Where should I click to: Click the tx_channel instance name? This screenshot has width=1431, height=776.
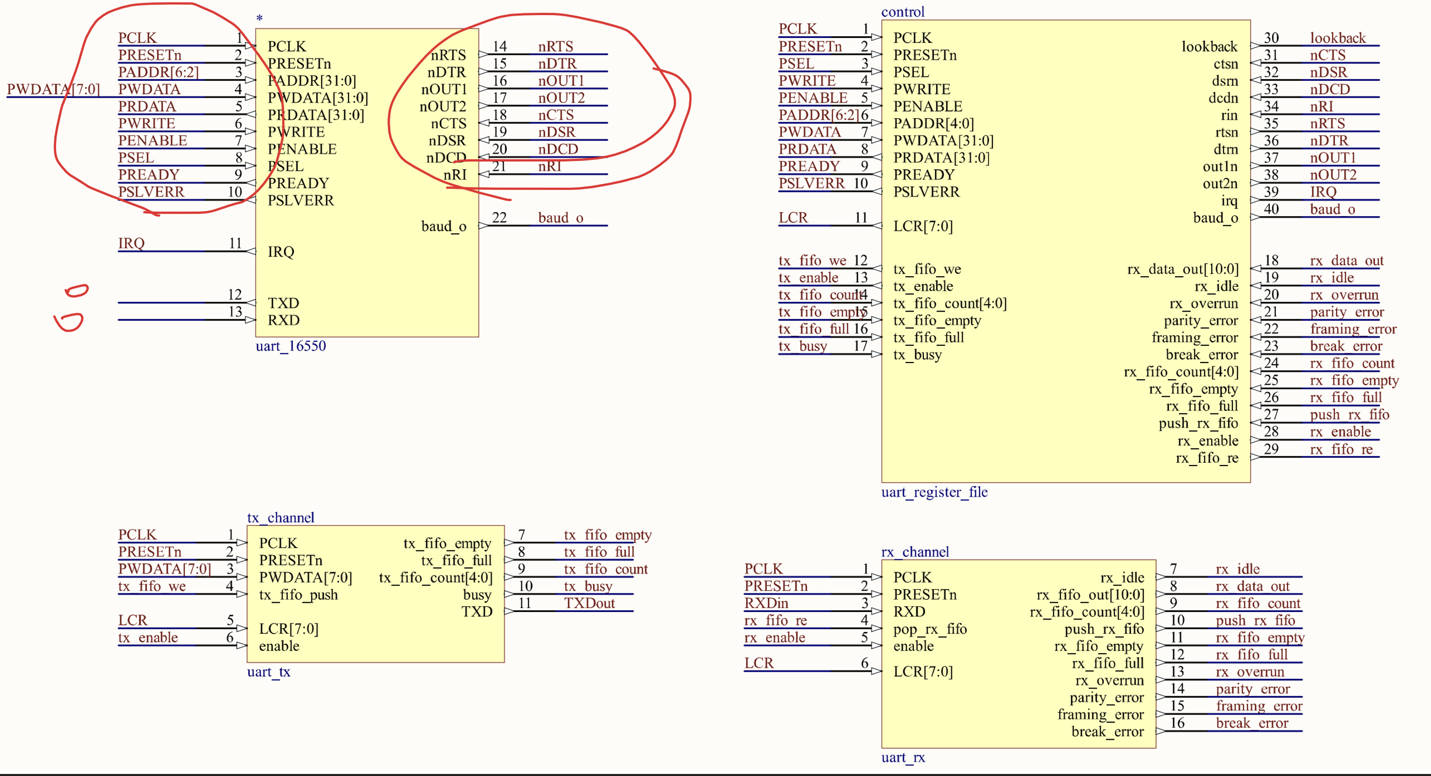tap(280, 518)
